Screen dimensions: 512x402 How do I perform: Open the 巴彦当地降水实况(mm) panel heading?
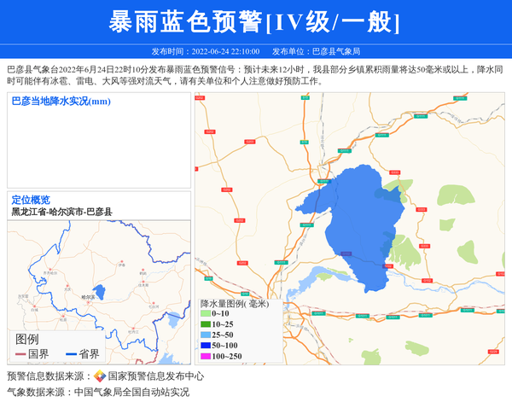[61, 102]
